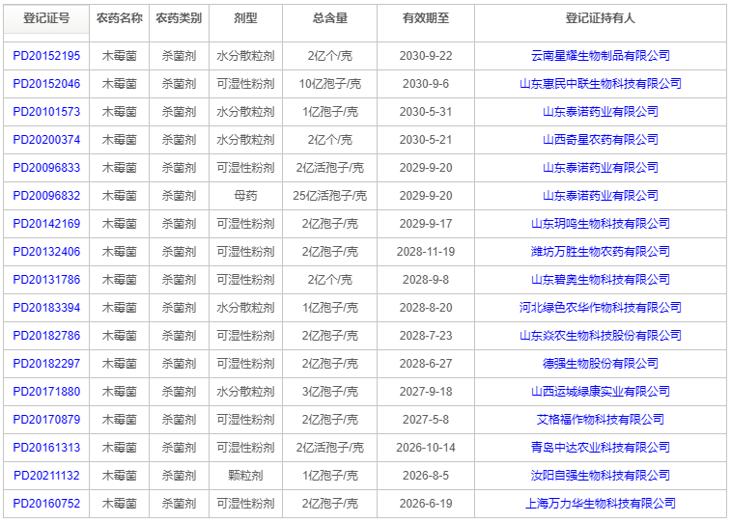Open registration PD20160752 link
The width and height of the screenshot is (731, 523).
(46, 504)
